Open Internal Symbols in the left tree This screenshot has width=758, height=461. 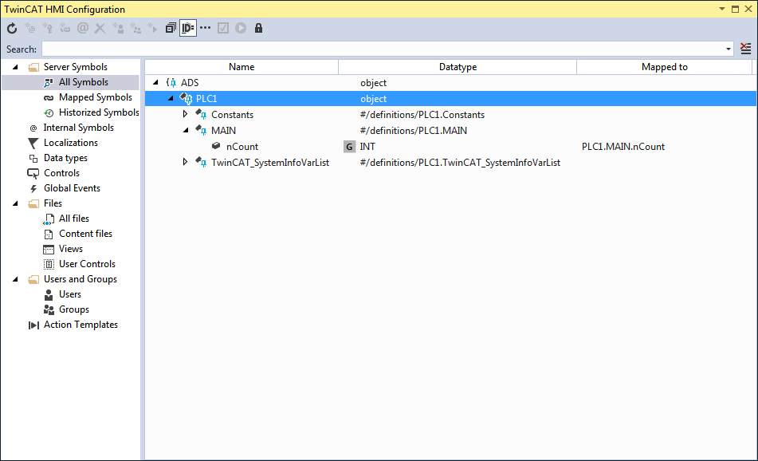78,128
